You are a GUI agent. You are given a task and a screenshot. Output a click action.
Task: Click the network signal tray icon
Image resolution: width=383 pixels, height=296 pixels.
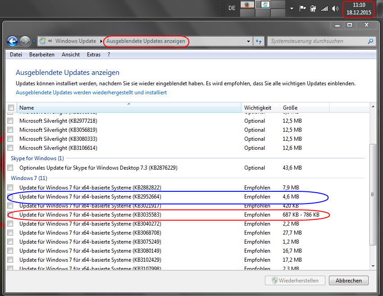(324, 9)
